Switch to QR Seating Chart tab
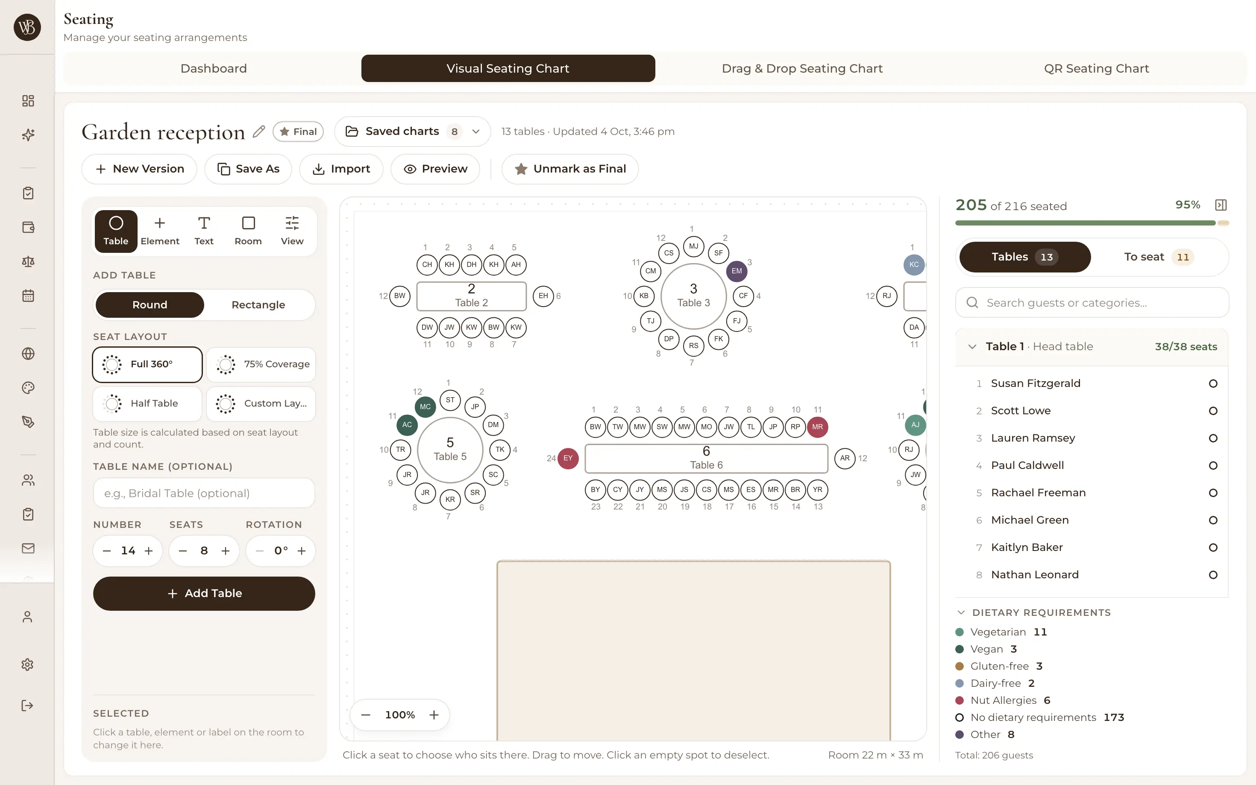Screen dimensions: 1256x785 [x=1096, y=68]
